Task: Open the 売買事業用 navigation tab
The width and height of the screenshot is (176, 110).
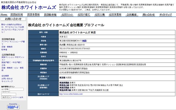Action: click(115, 15)
